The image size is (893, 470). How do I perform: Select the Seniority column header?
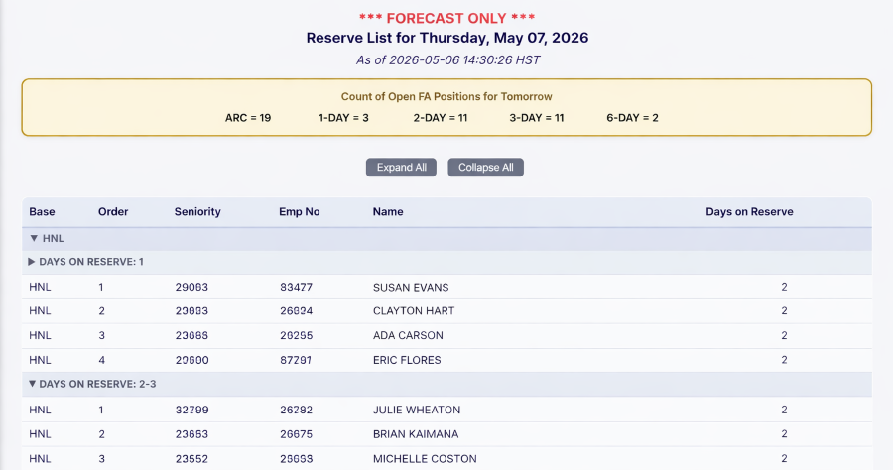197,211
